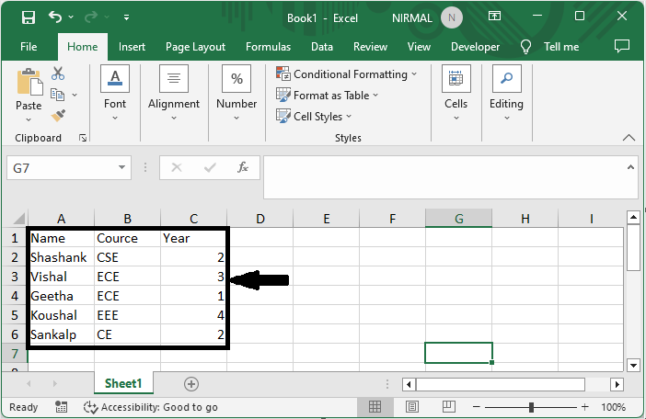Collapse the ribbon with the chevron

pyautogui.click(x=629, y=138)
